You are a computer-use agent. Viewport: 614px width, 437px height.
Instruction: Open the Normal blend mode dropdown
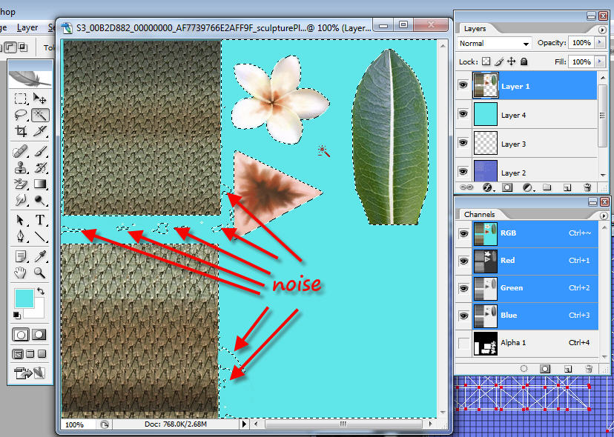pos(495,44)
